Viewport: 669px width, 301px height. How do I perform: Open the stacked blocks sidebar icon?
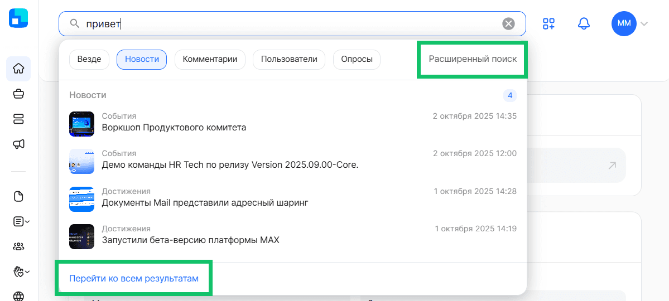coord(18,119)
